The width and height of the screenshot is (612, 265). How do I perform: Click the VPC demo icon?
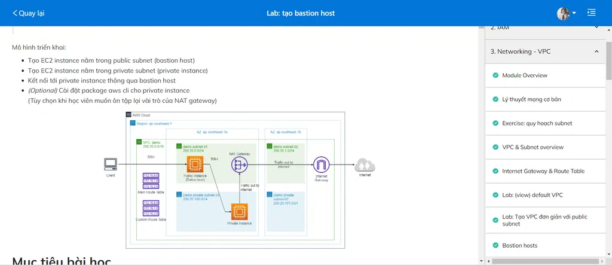coord(139,142)
